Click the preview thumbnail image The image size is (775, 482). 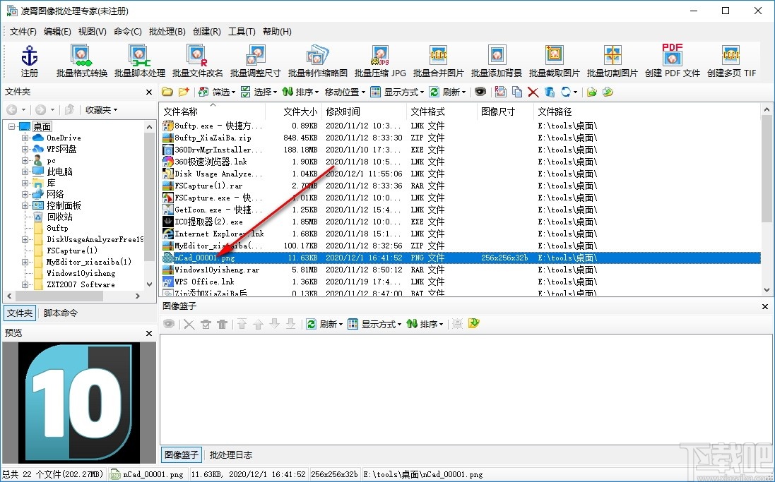coord(79,402)
